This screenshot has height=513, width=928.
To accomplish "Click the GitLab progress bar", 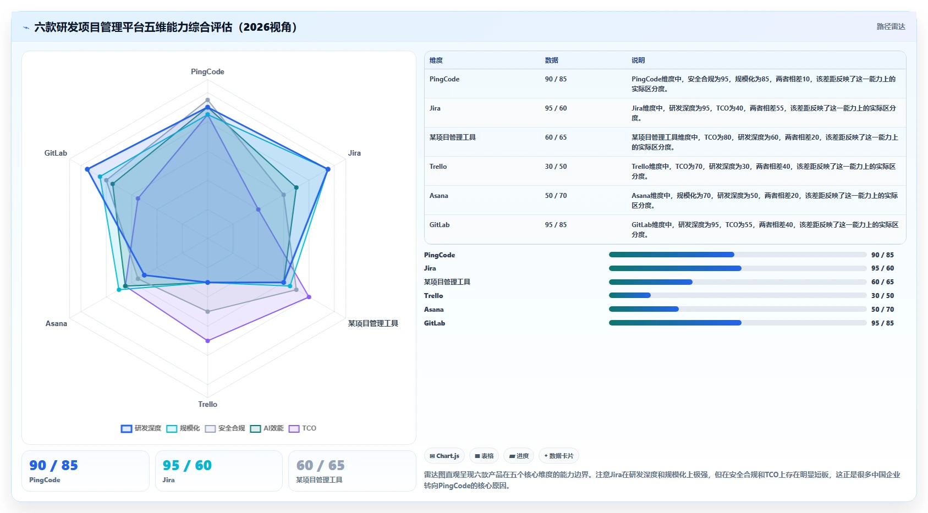I will [x=738, y=323].
